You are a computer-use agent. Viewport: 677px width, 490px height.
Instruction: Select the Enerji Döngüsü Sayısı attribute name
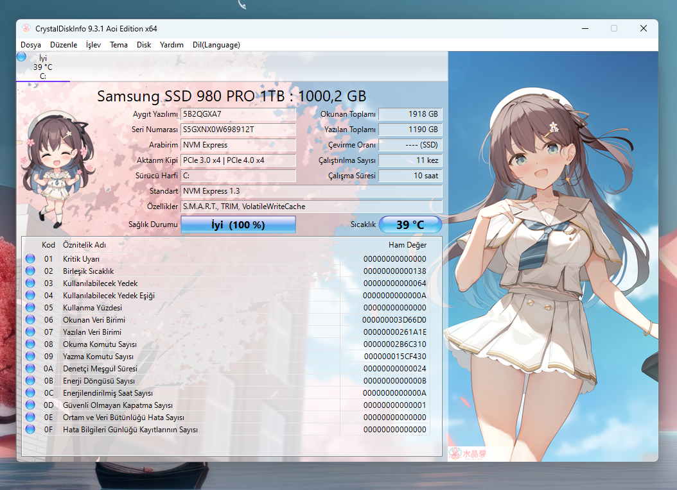99,381
